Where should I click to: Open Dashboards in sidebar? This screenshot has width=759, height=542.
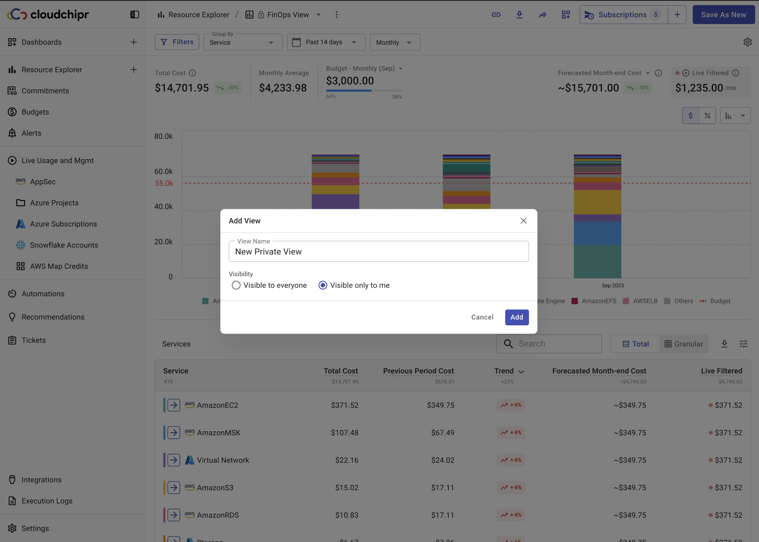click(x=41, y=42)
